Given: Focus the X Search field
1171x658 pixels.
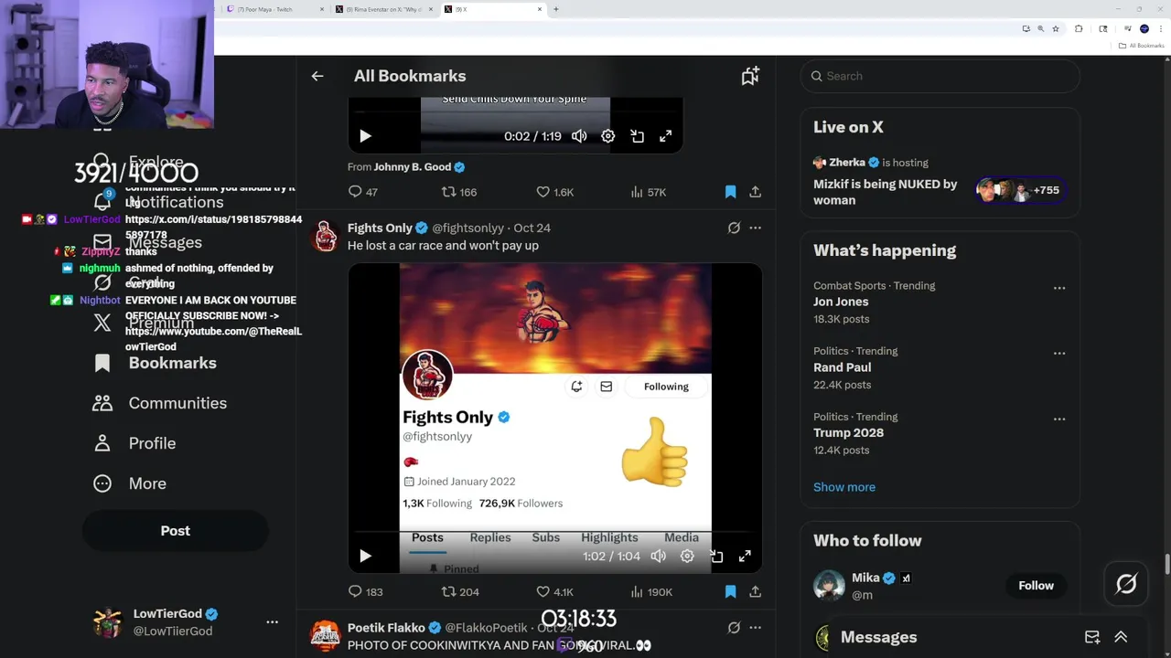Looking at the screenshot, I should [940, 76].
